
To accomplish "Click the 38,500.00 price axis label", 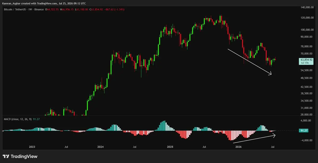I will click(306, 94).
